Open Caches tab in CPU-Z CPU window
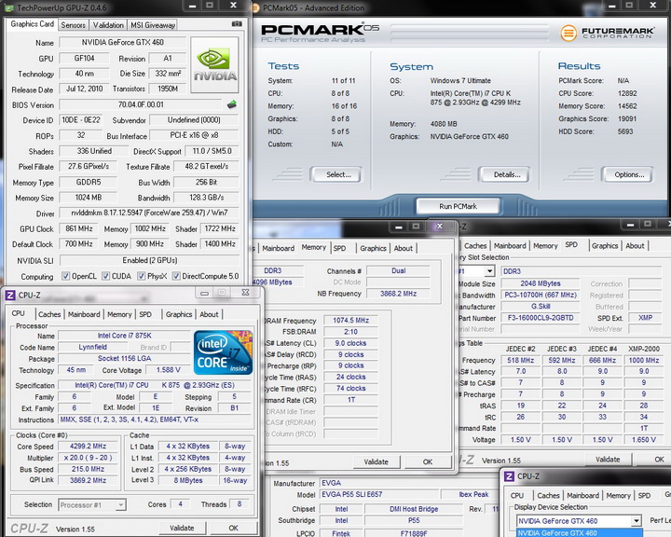 (x=49, y=314)
